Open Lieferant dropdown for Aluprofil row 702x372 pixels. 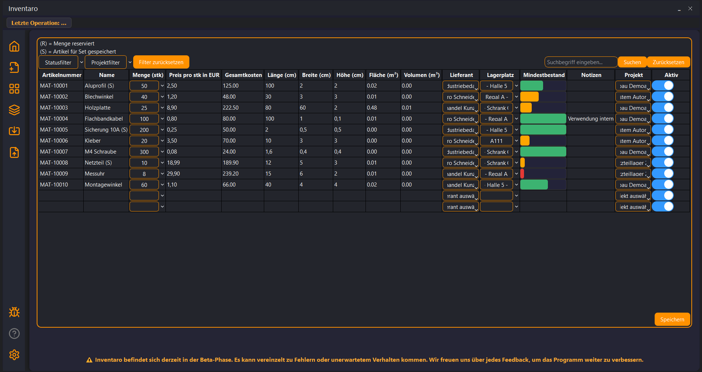click(x=461, y=86)
